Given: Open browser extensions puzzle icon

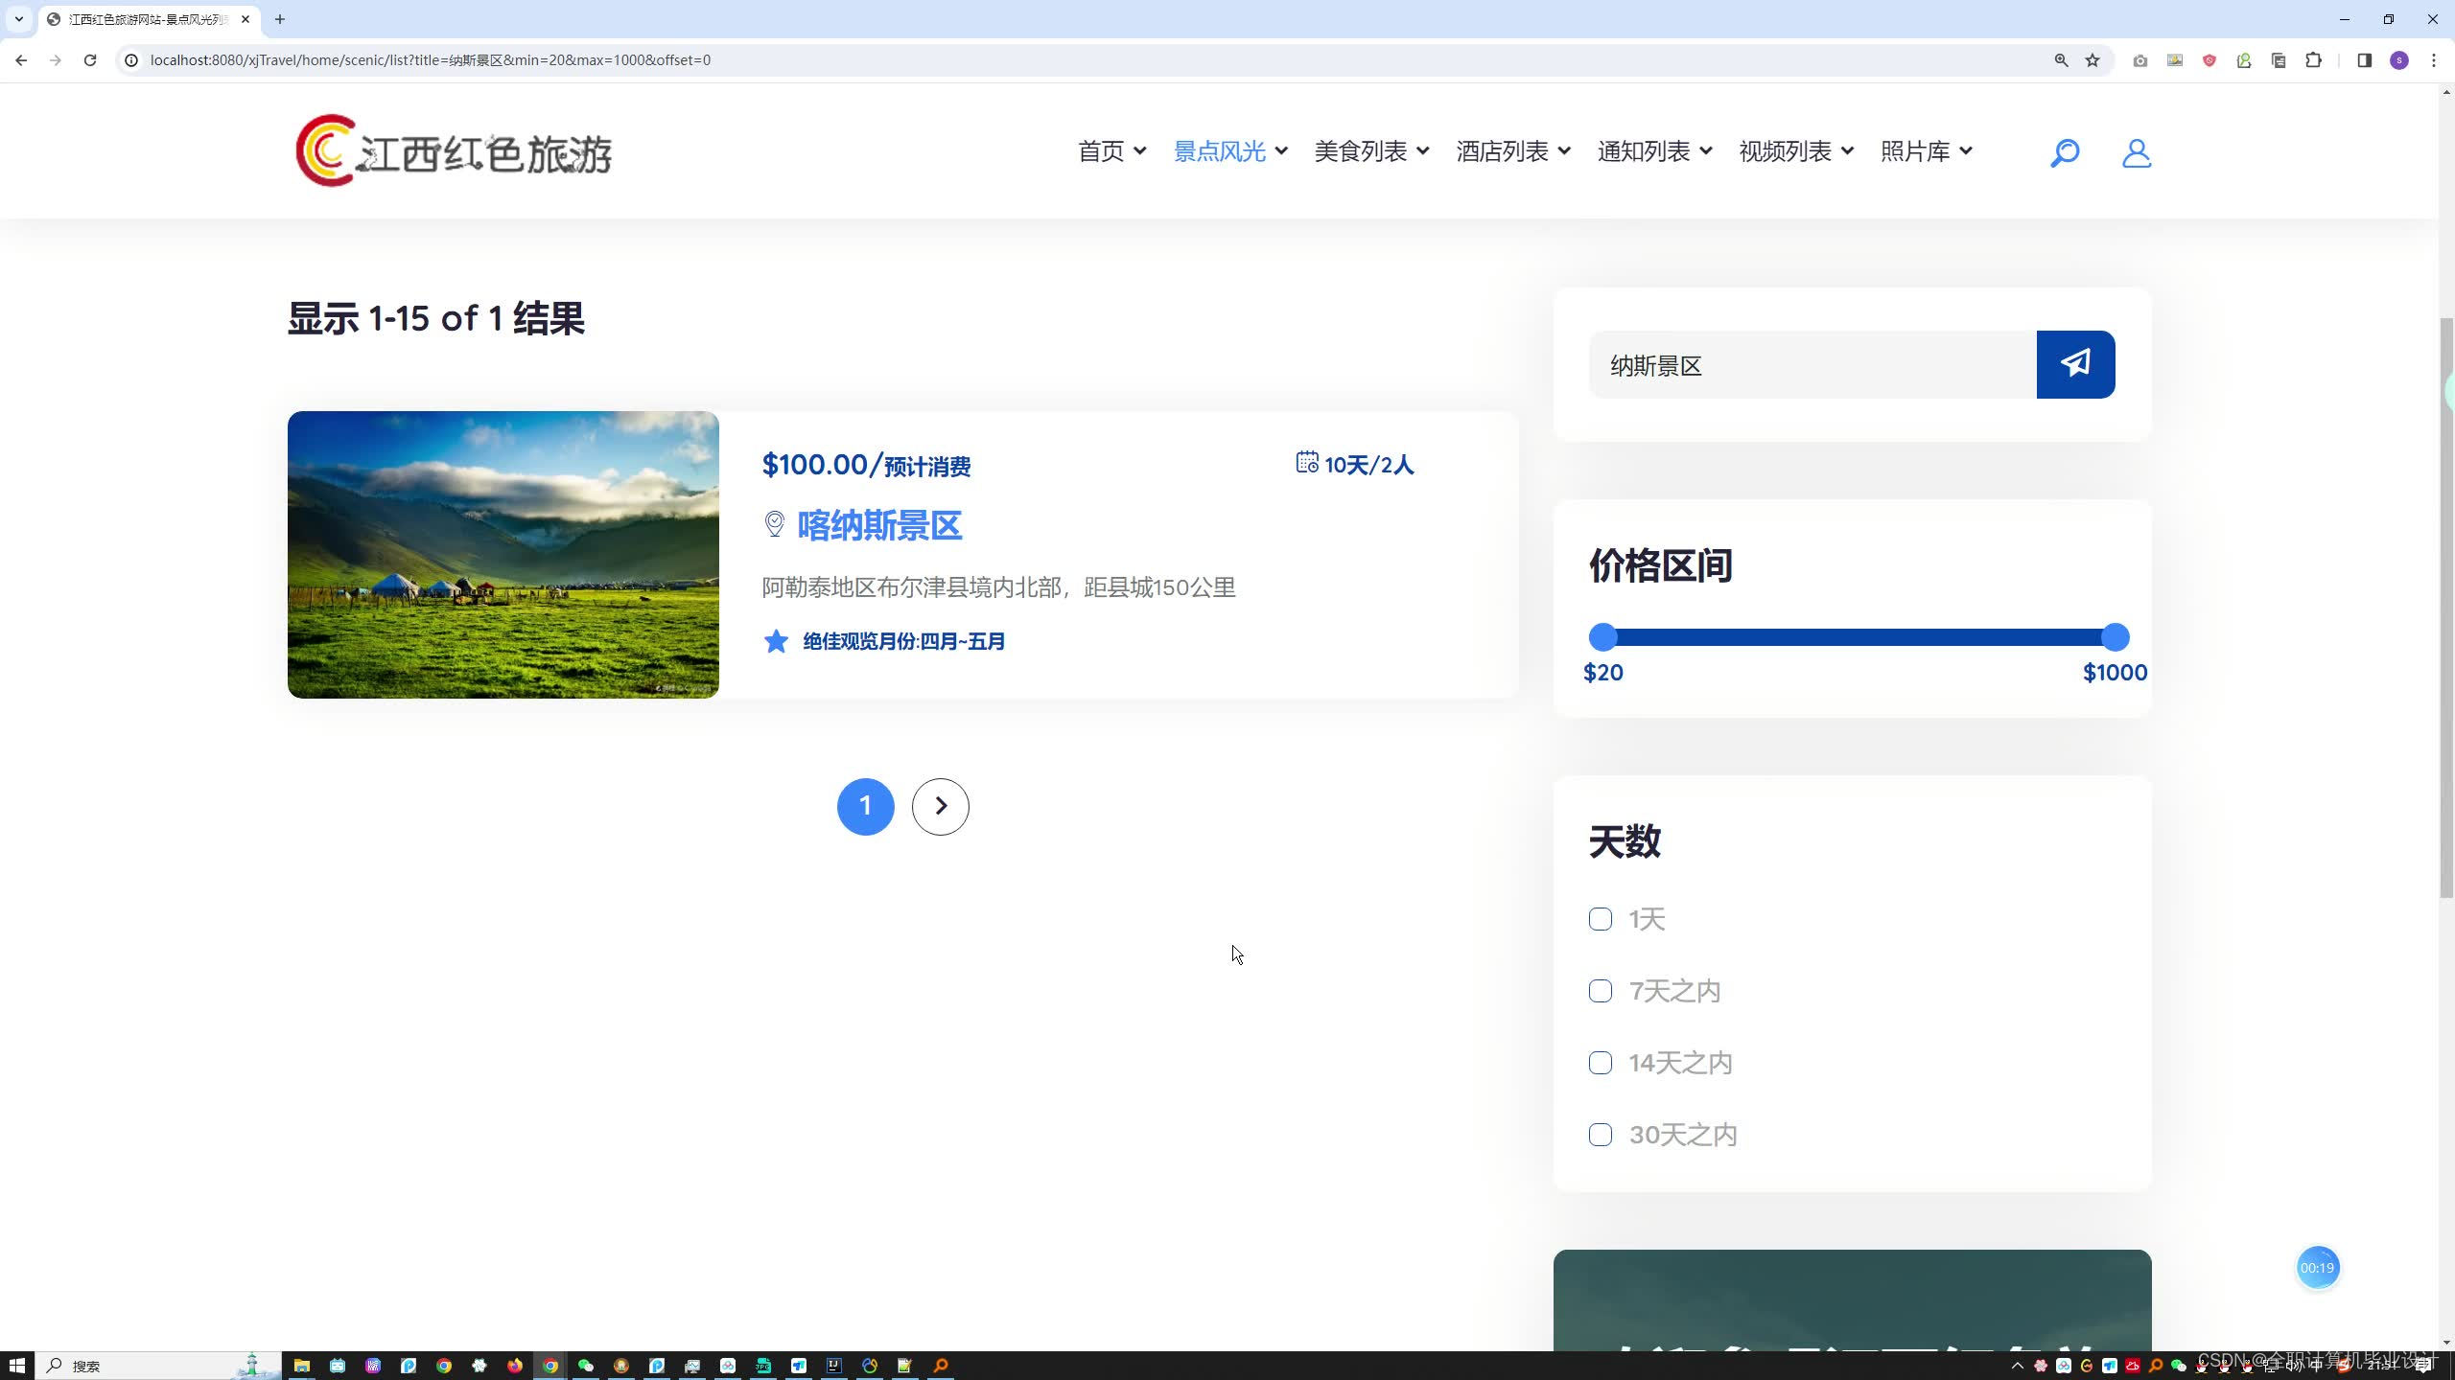Looking at the screenshot, I should [x=2313, y=60].
